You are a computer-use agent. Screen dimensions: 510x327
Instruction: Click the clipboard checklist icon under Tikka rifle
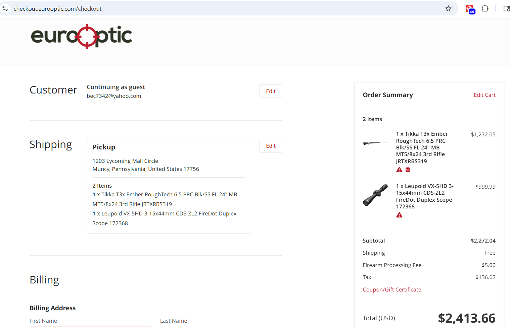tap(408, 170)
